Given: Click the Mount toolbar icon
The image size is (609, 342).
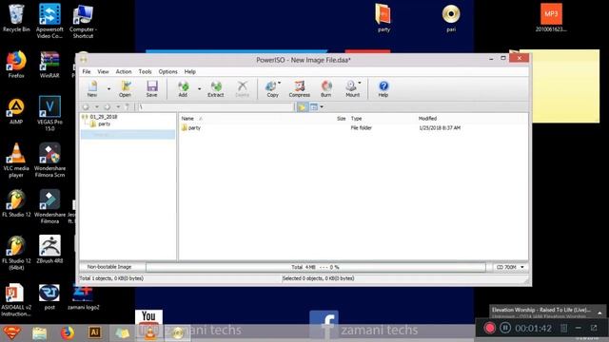Looking at the screenshot, I should (x=353, y=88).
